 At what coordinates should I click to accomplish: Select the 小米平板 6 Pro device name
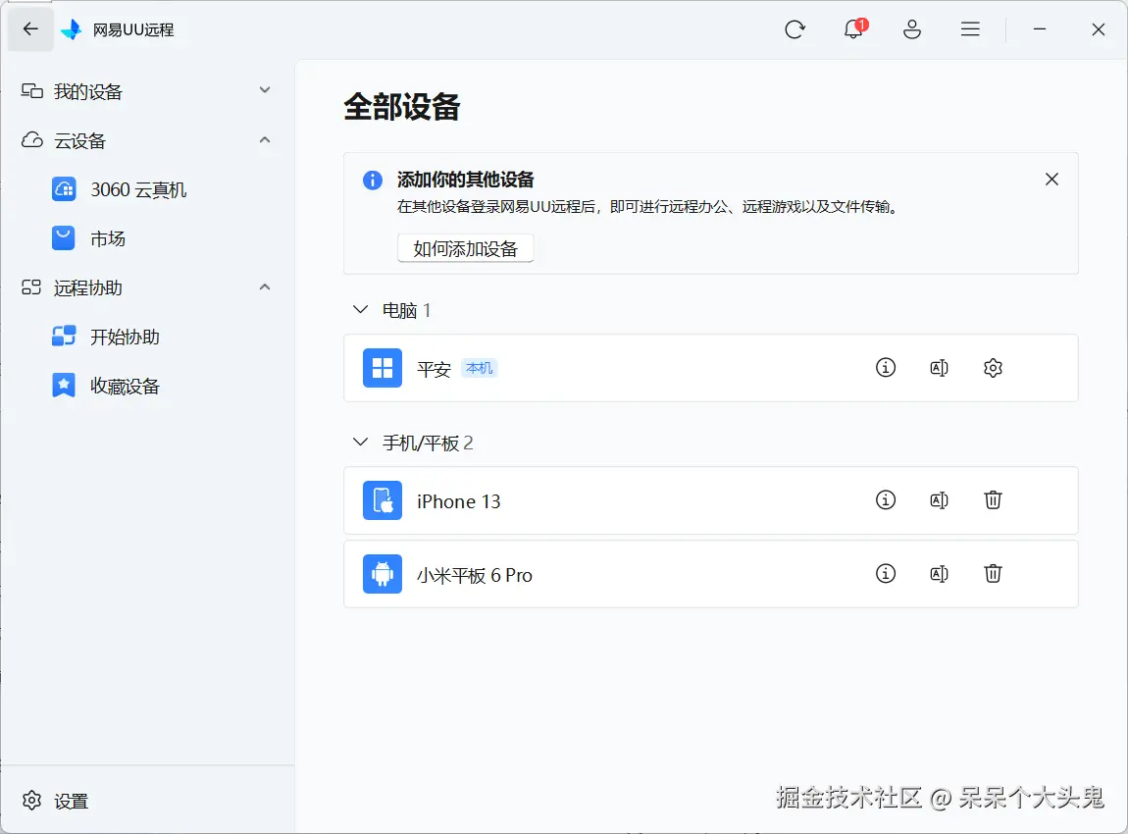[474, 576]
